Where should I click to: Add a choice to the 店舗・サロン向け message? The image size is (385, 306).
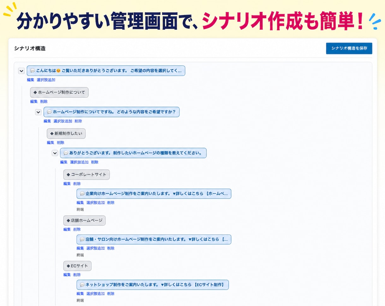coord(96,248)
